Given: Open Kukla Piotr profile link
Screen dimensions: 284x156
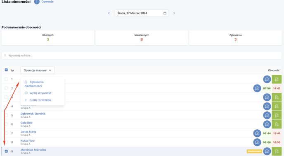Looking at the screenshot, I should (28, 141).
